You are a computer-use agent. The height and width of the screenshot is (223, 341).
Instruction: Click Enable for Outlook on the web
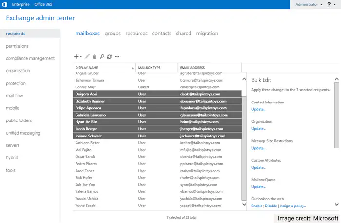(257, 206)
